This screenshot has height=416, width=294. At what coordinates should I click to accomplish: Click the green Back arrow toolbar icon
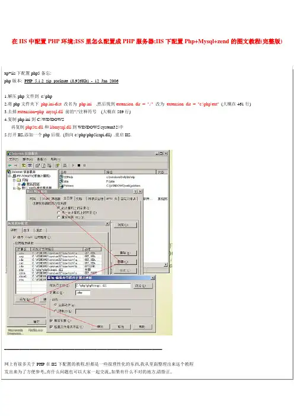point(10,165)
